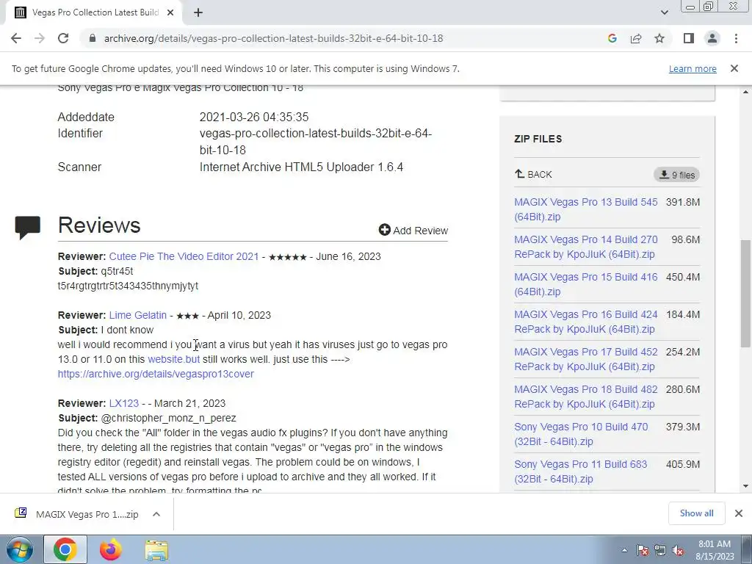The height and width of the screenshot is (564, 752).
Task: Open reviewer Lime Gelatin profile
Action: [137, 315]
